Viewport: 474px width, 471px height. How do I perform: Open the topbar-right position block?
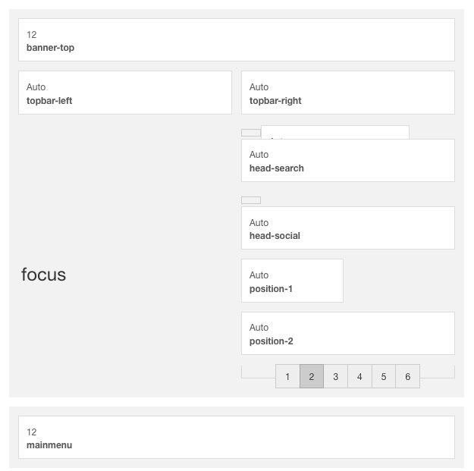[x=348, y=93]
